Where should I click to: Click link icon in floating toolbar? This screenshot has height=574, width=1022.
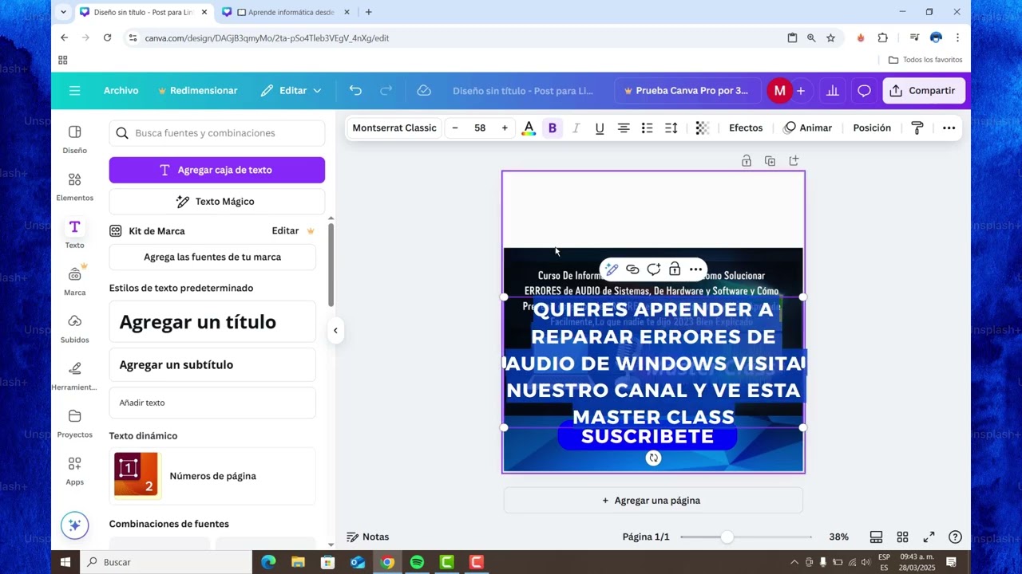point(632,269)
